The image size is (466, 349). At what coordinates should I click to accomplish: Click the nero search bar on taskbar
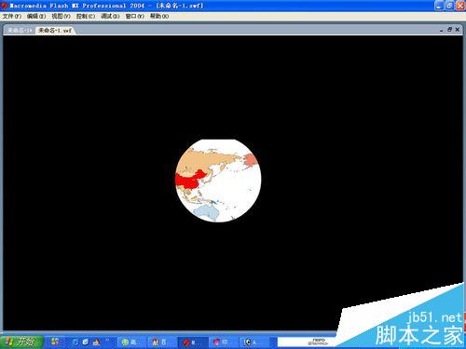point(308,342)
